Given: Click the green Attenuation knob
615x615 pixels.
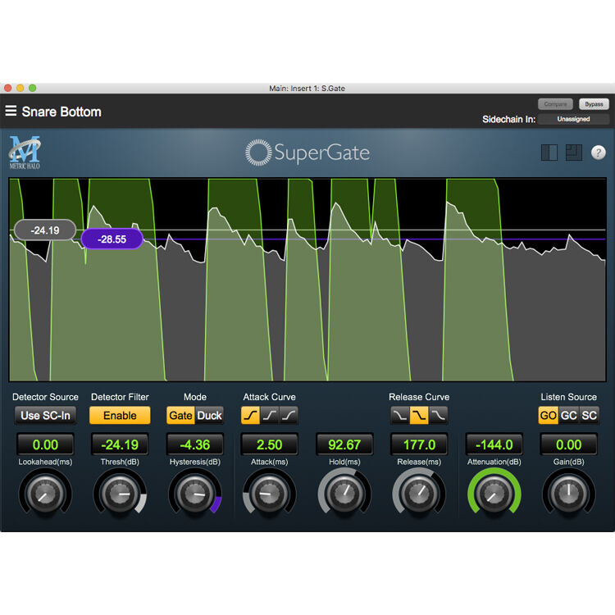Looking at the screenshot, I should click(x=494, y=493).
